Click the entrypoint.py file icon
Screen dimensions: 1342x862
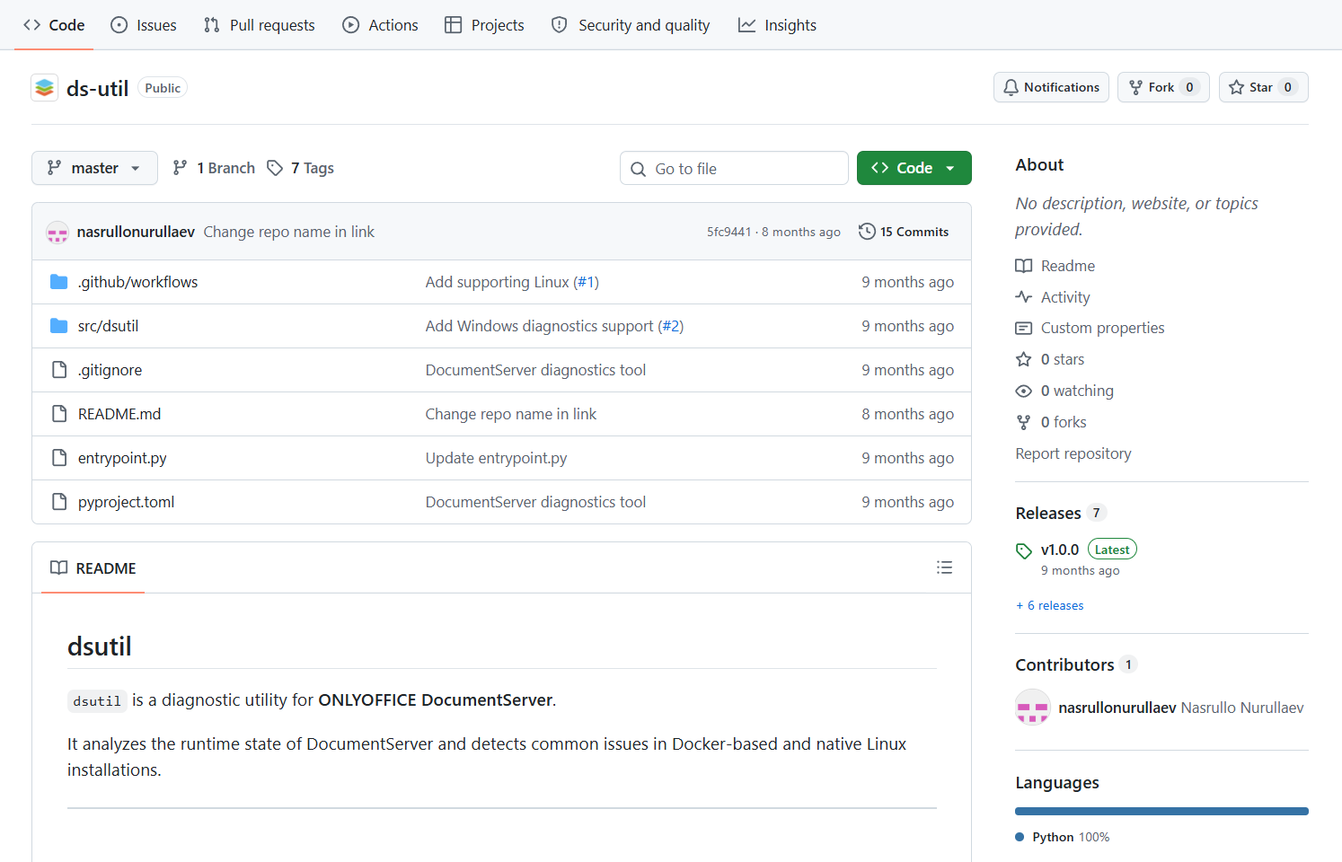59,458
